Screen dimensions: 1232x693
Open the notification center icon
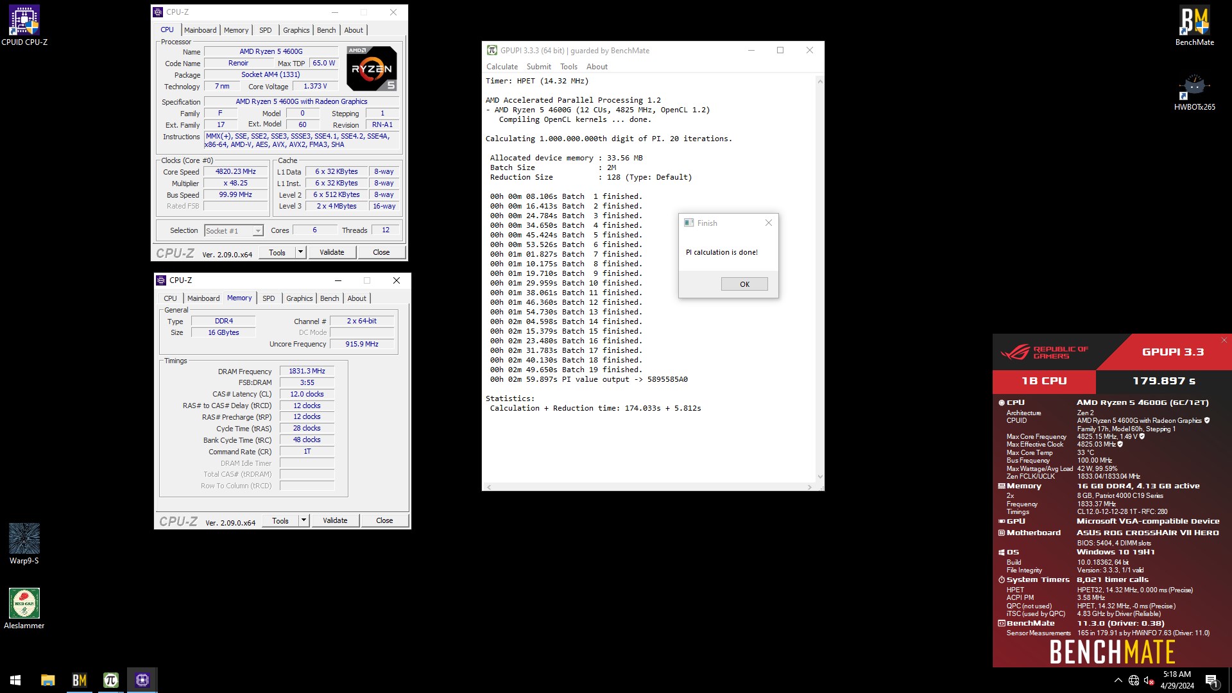pyautogui.click(x=1211, y=680)
